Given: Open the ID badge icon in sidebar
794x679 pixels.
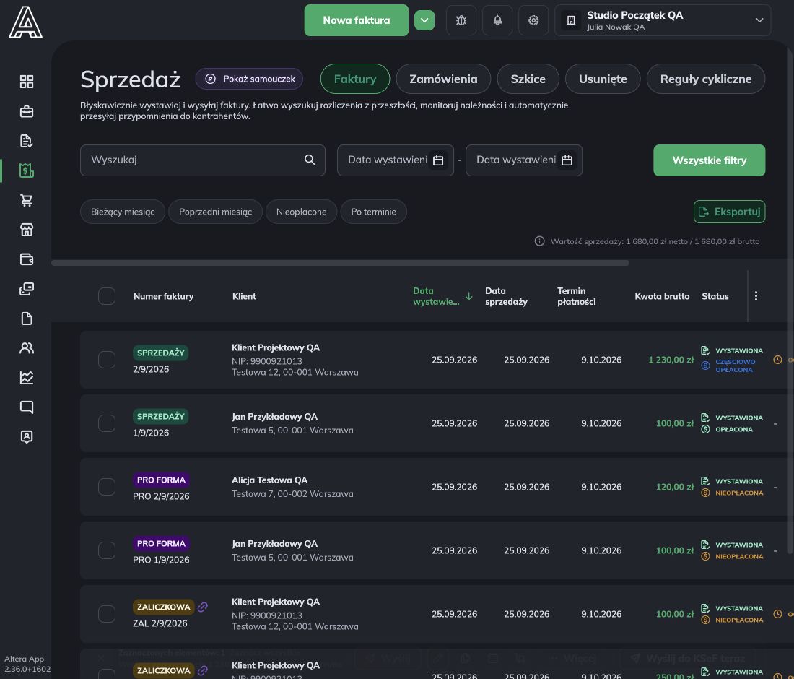Looking at the screenshot, I should click(26, 437).
